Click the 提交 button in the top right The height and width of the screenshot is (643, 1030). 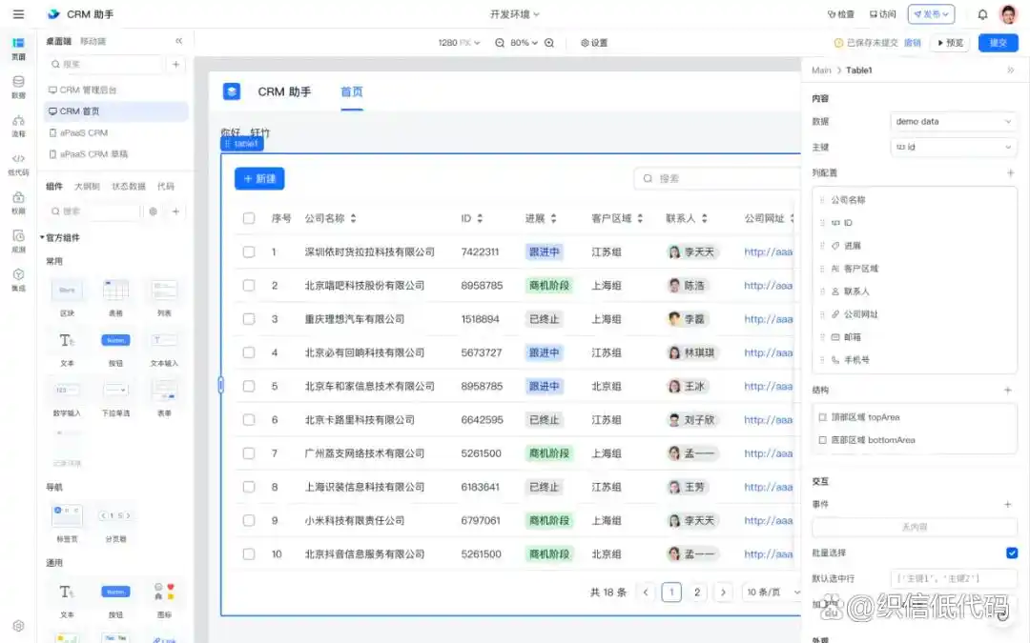pos(998,42)
